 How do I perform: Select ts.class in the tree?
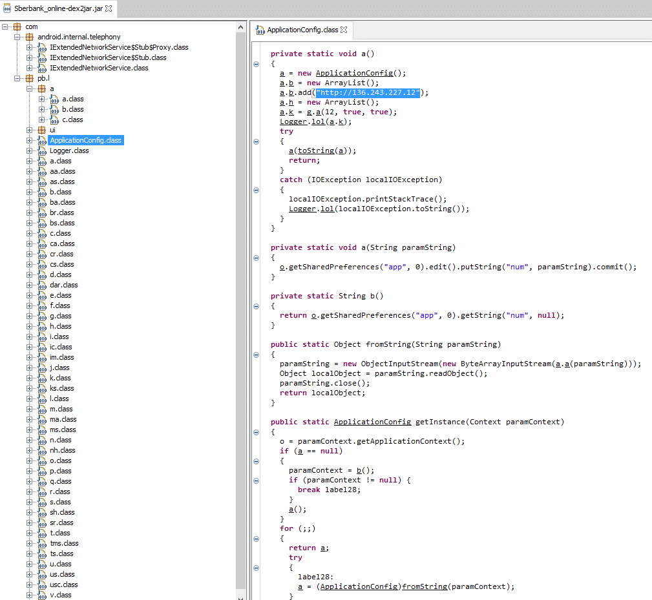pyautogui.click(x=61, y=554)
